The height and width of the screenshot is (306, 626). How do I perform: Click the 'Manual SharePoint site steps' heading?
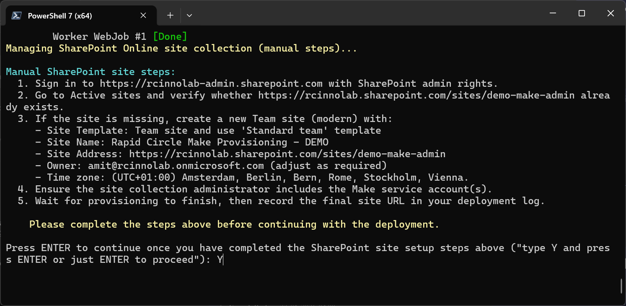pyautogui.click(x=75, y=72)
